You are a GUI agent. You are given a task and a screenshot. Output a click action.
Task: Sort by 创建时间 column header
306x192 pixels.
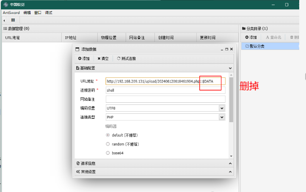click(176, 37)
